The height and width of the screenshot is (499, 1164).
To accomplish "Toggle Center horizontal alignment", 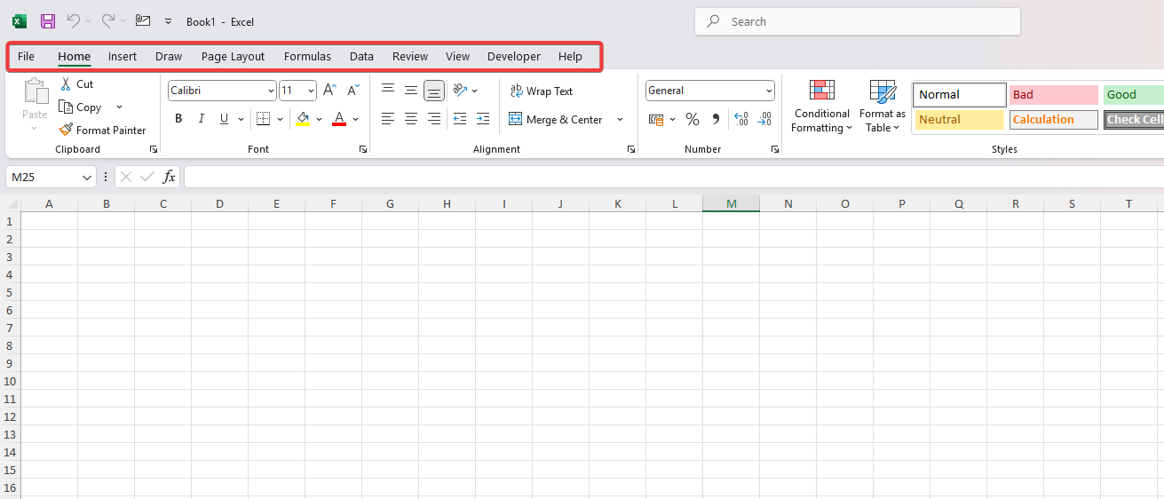I will pos(411,119).
